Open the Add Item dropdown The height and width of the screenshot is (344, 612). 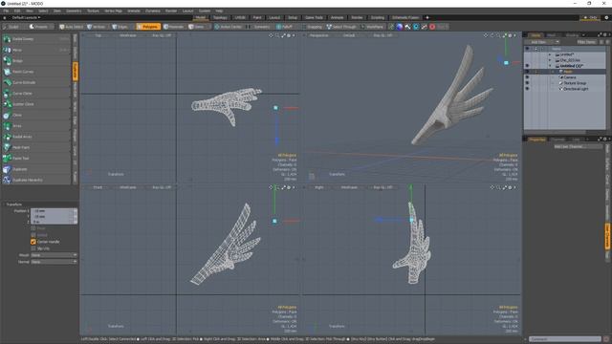tap(542, 42)
